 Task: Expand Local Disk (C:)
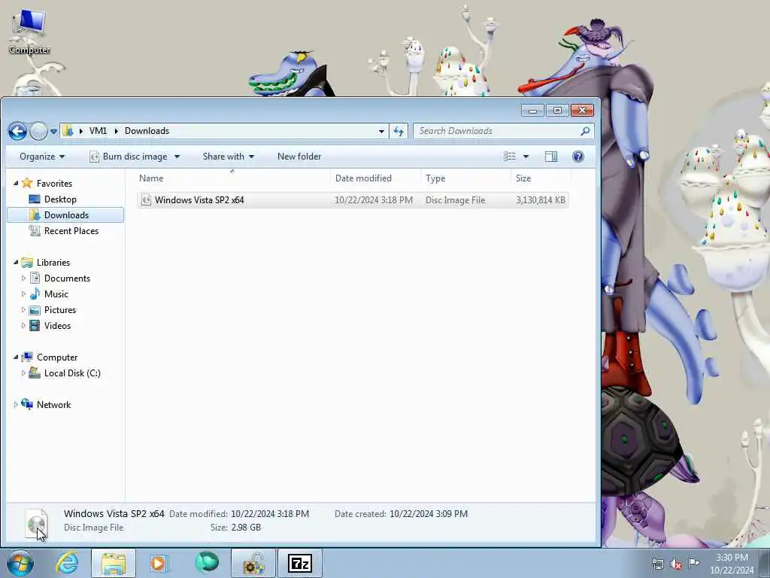coord(23,373)
